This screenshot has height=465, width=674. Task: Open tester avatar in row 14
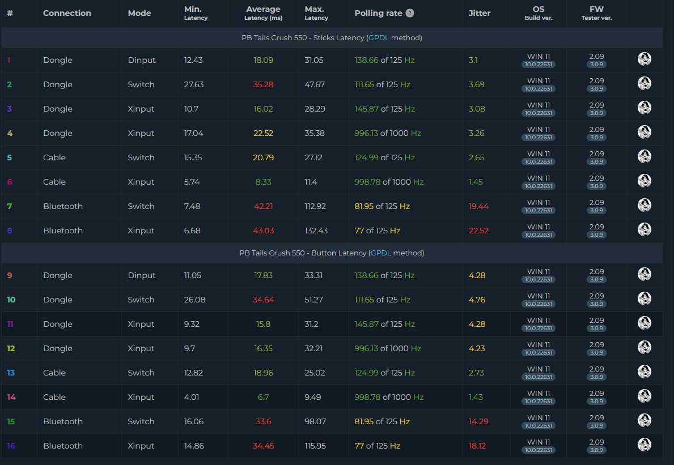coord(644,396)
